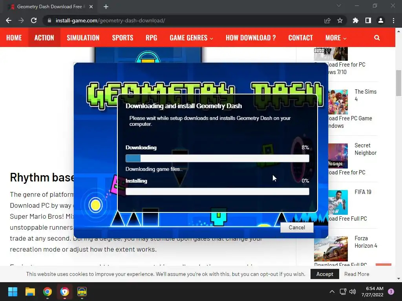402x301 pixels.
Task: Click the FIFA 19 thumbnail
Action: click(x=338, y=202)
